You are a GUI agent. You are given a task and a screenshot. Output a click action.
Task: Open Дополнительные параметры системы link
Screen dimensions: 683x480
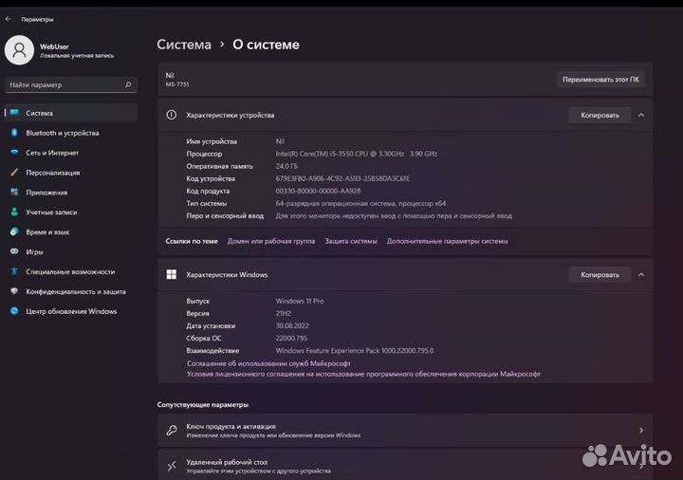pyautogui.click(x=448, y=241)
